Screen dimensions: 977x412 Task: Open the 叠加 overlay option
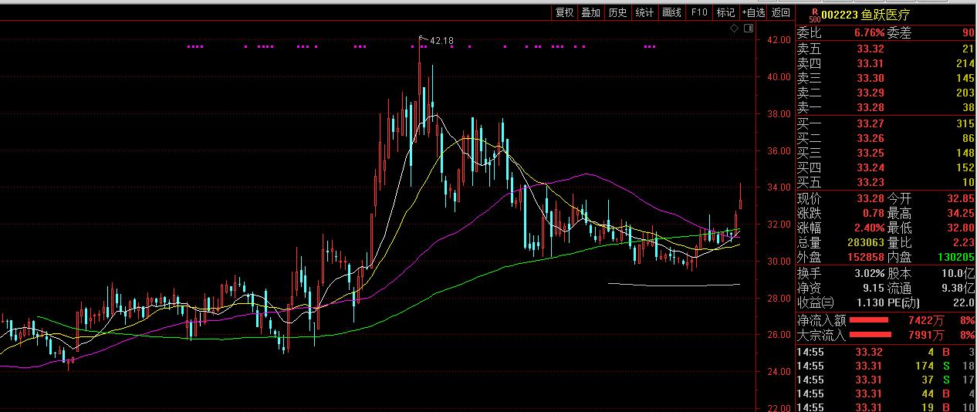point(591,12)
